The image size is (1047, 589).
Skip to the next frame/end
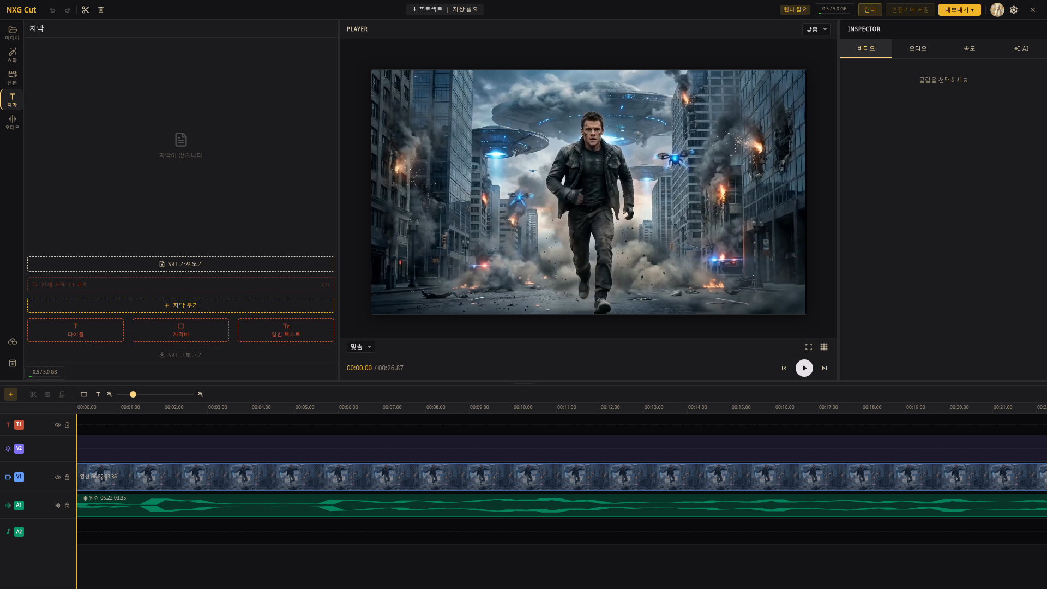825,368
